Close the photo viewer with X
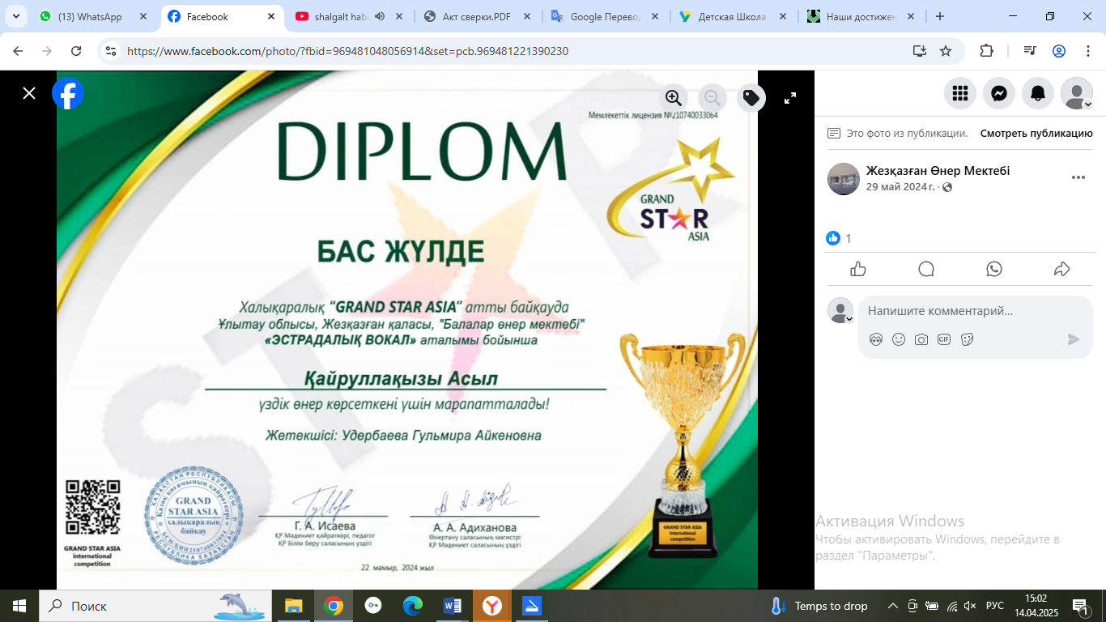Image resolution: width=1106 pixels, height=622 pixels. 29,94
